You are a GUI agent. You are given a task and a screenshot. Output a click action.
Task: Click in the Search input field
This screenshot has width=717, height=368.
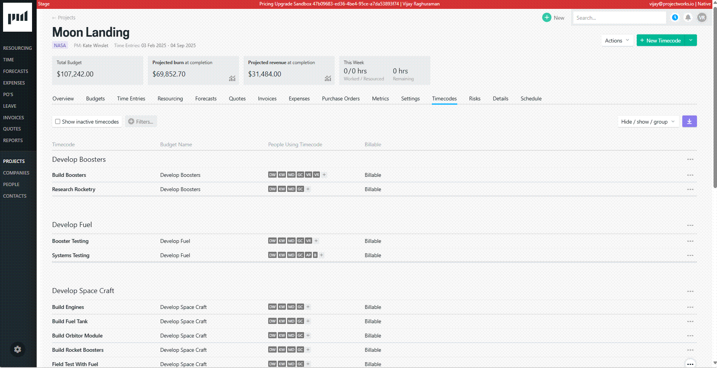pos(619,18)
